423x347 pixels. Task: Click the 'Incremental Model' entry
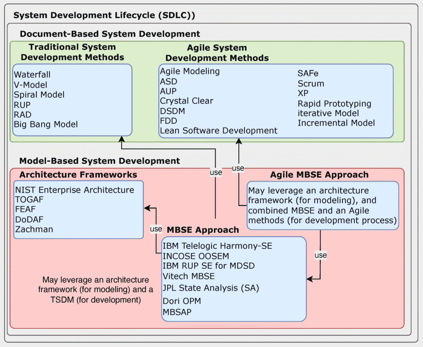click(336, 123)
